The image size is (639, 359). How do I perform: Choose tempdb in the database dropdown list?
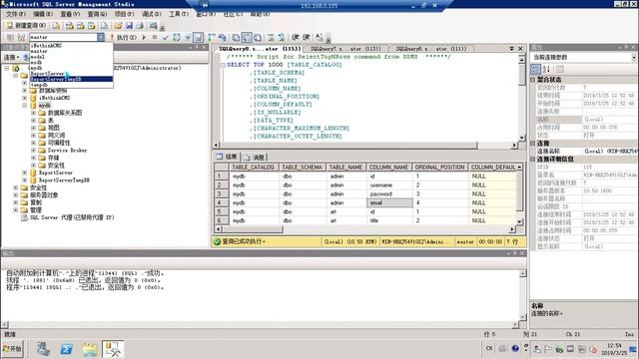(71, 85)
